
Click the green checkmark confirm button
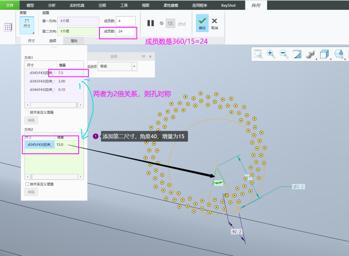coord(202,23)
